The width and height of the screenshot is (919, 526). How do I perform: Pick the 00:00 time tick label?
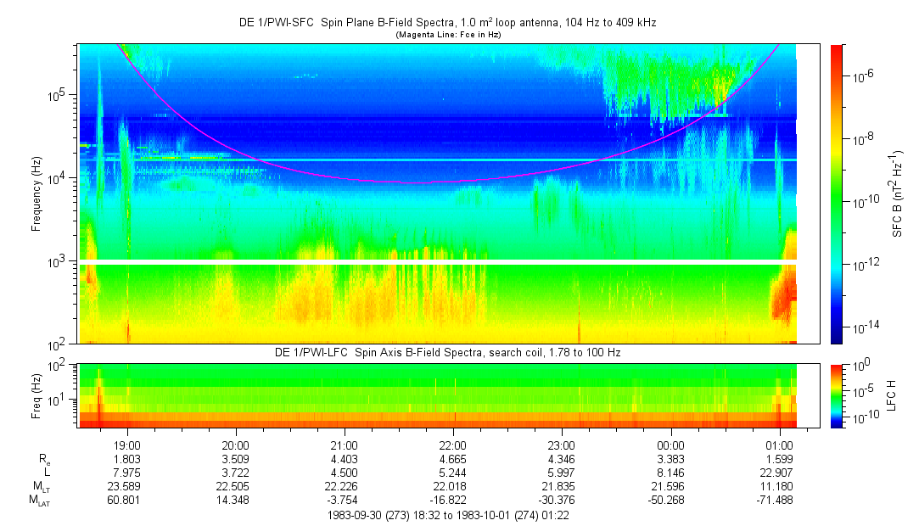(670, 445)
